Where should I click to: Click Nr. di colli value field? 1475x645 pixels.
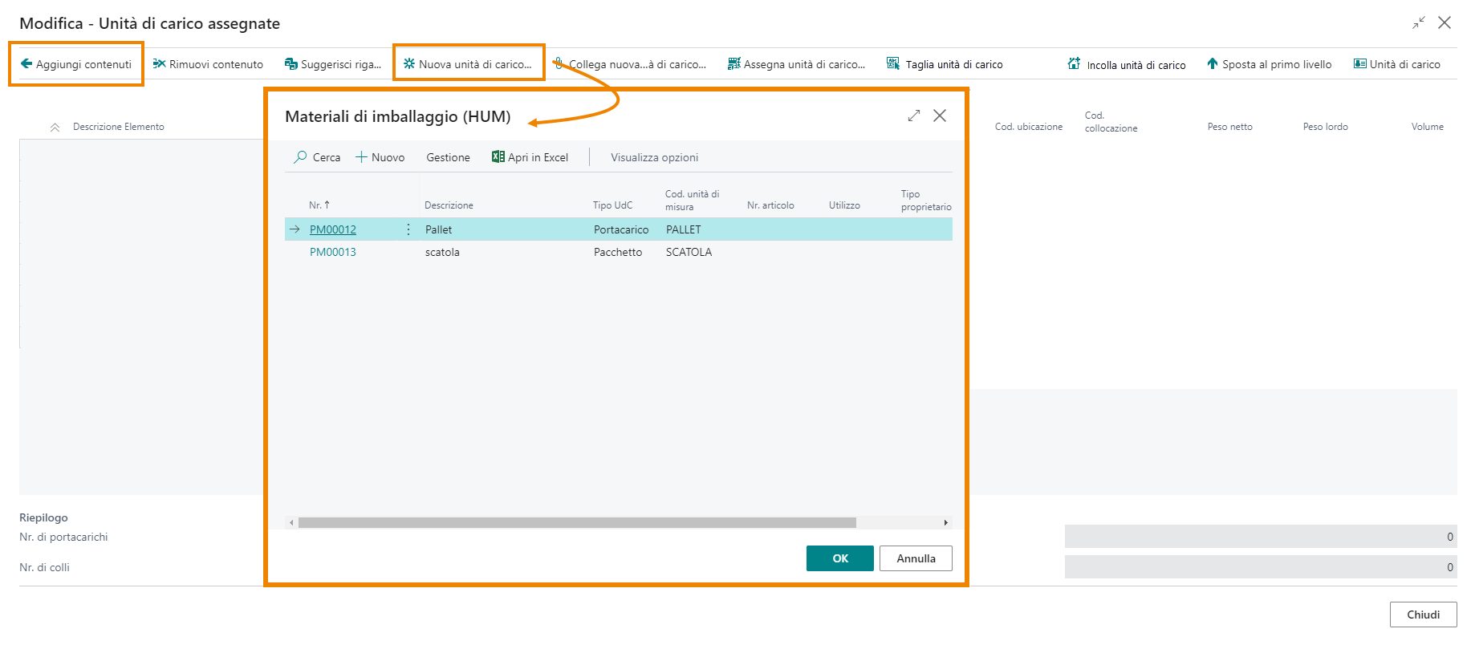(1261, 567)
